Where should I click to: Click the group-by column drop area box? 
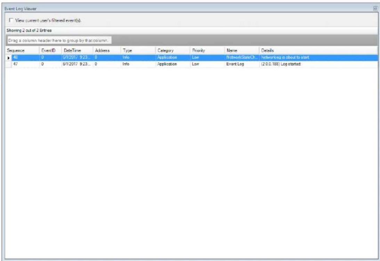click(x=59, y=40)
